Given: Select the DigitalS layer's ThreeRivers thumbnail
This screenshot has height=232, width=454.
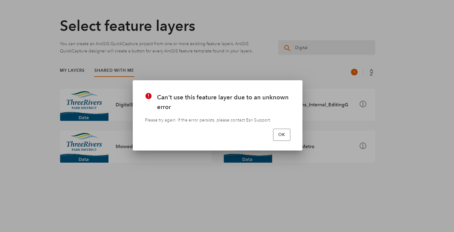Looking at the screenshot, I should click(x=84, y=105).
